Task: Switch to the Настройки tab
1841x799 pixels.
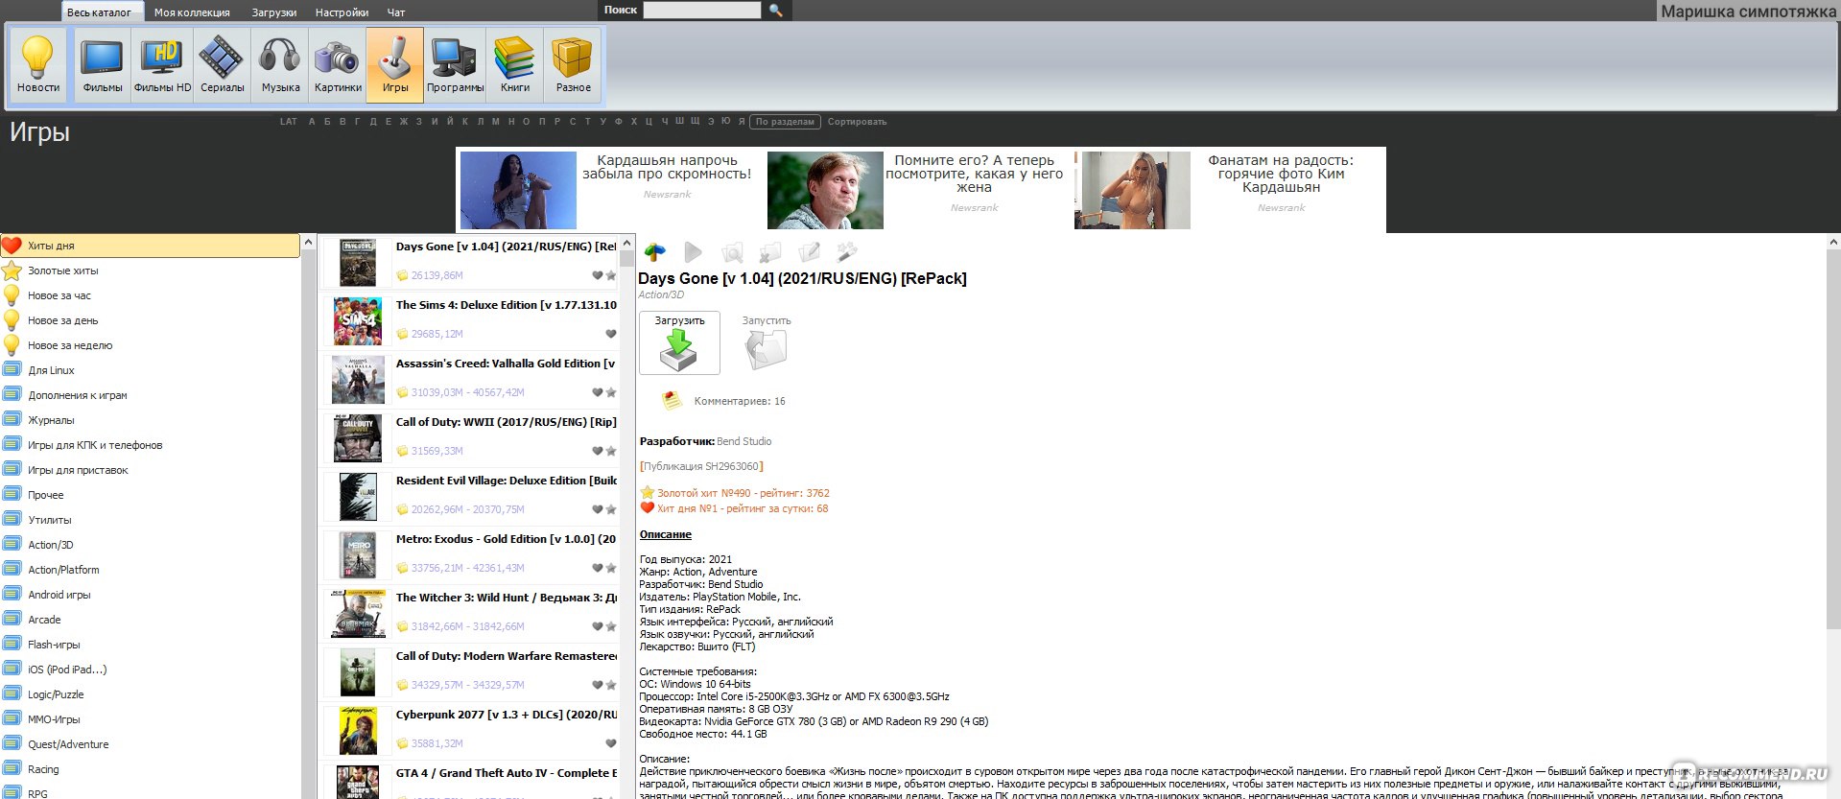Action: 342,12
